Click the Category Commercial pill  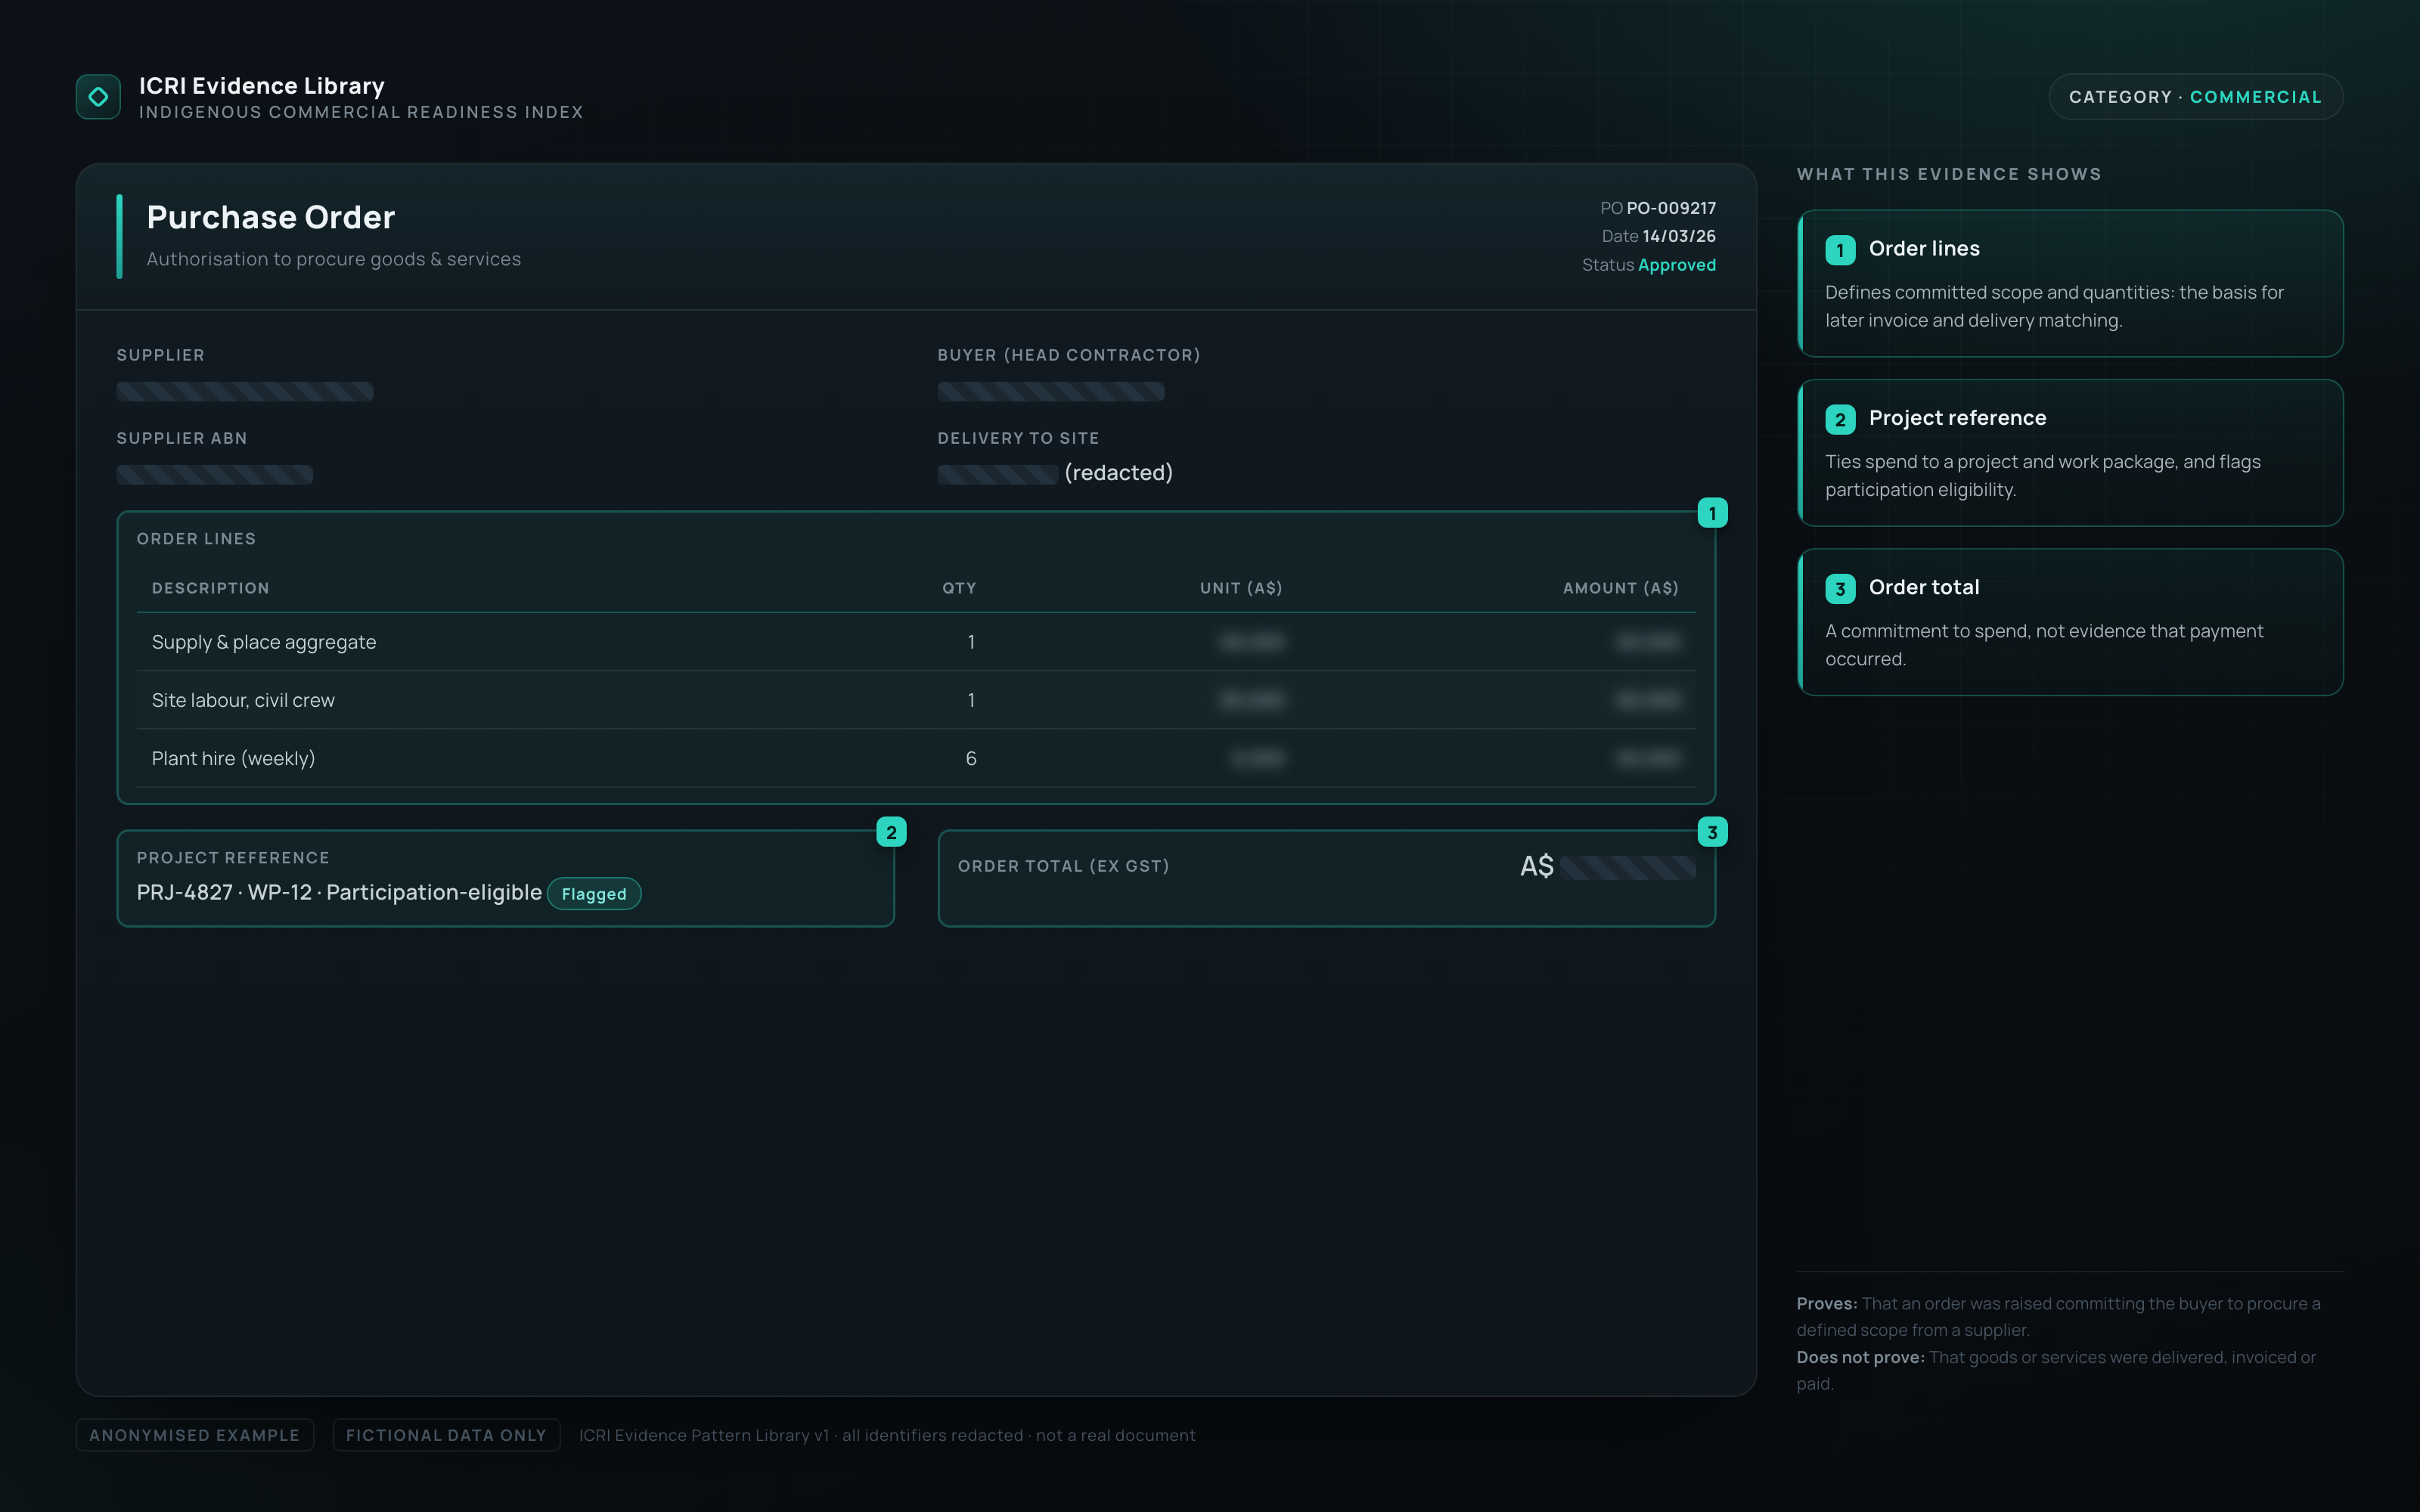click(2195, 97)
